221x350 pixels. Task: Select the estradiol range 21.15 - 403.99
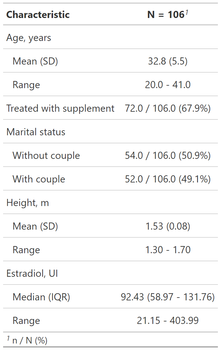[x=168, y=321]
